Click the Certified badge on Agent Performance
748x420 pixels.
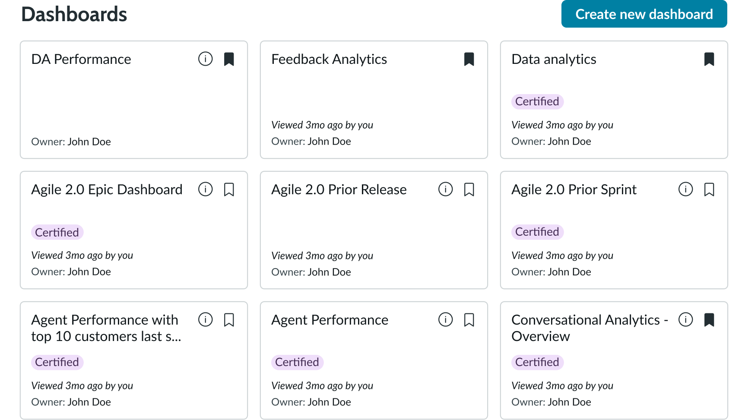[x=297, y=362]
